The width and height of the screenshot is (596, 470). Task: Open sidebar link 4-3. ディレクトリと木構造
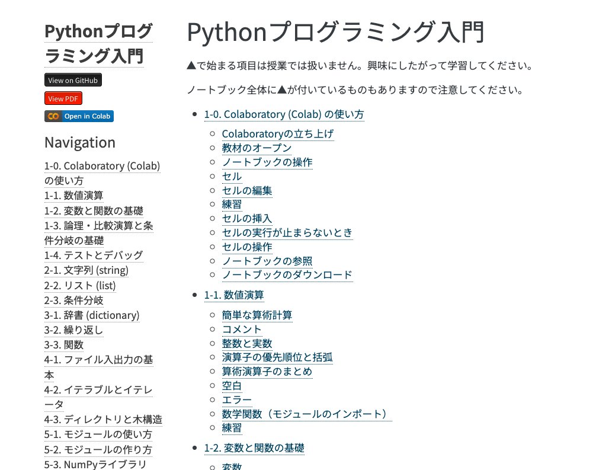pyautogui.click(x=103, y=420)
